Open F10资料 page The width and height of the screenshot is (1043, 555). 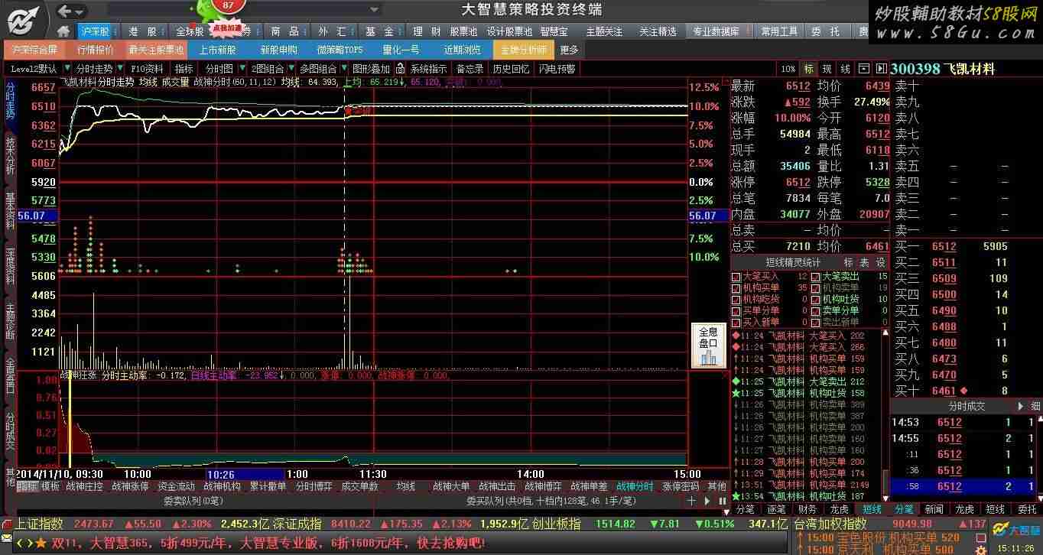coord(148,69)
